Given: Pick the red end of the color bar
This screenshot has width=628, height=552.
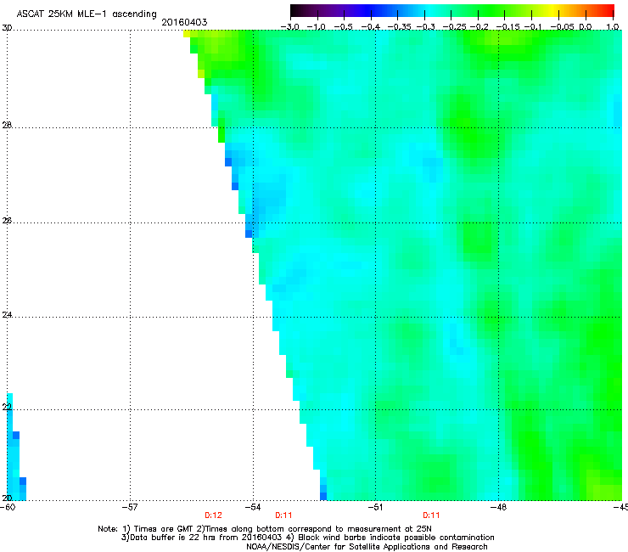Looking at the screenshot, I should (608, 11).
